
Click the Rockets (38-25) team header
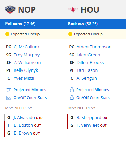pos(83,24)
